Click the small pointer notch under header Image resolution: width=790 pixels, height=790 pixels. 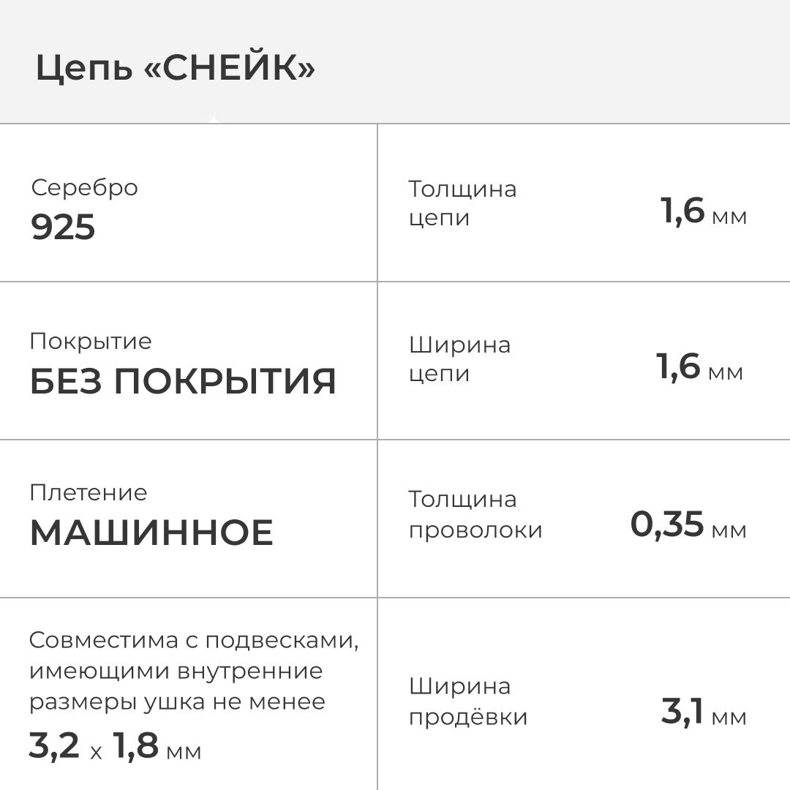coord(213,119)
